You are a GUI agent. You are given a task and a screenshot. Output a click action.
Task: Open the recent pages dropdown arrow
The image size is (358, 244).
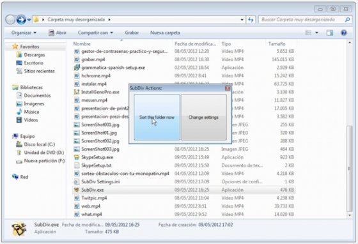[29, 20]
